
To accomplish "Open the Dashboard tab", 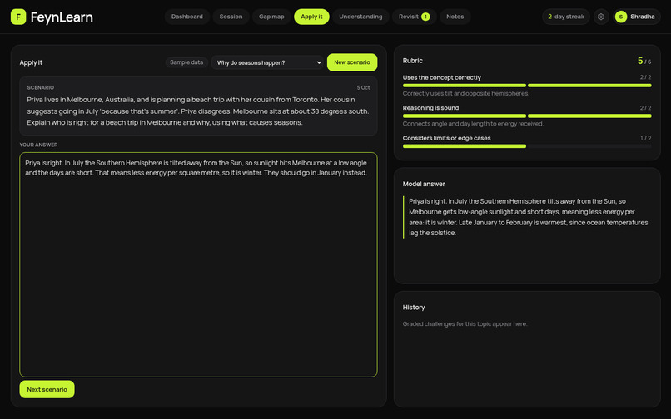I will point(187,17).
